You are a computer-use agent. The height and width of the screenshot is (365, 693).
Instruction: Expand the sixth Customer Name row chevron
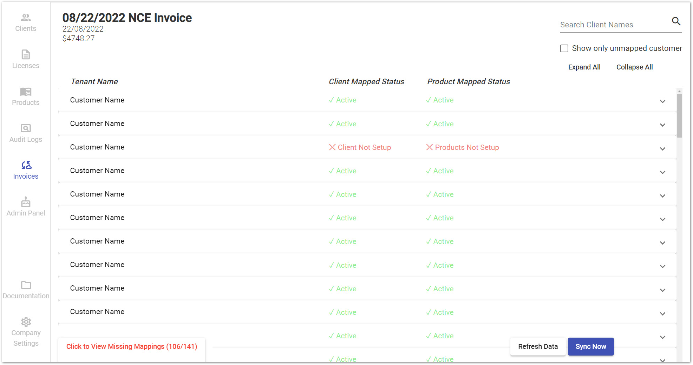[662, 219]
